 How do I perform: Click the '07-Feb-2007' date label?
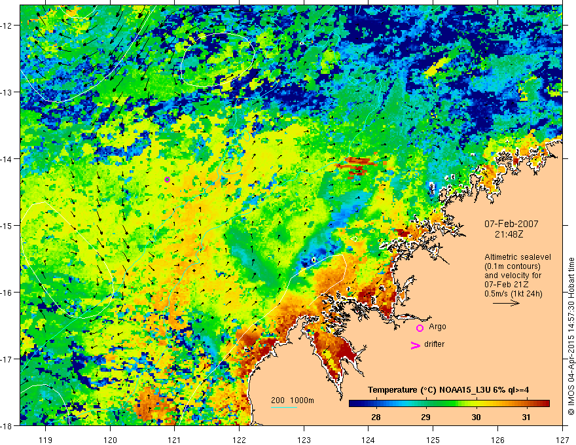(511, 224)
